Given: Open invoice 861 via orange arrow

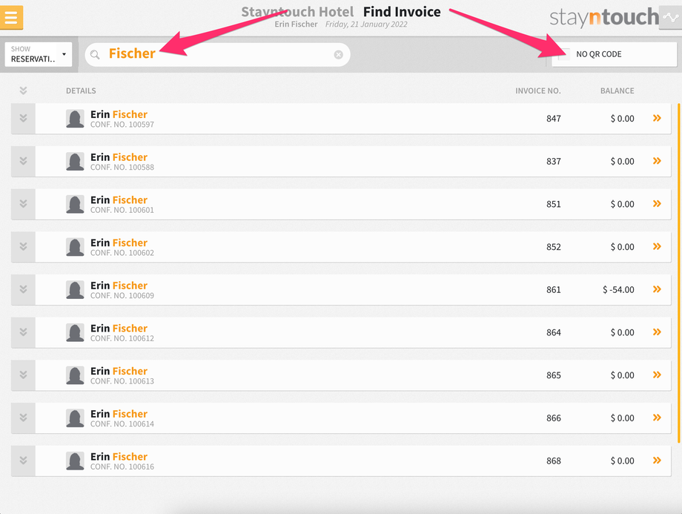Looking at the screenshot, I should (x=657, y=289).
